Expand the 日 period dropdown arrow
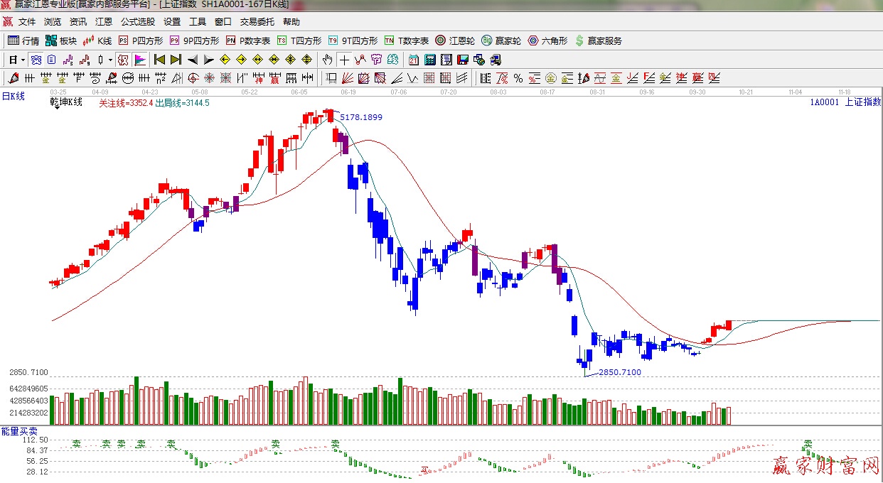This screenshot has height=483, width=883. (23, 60)
